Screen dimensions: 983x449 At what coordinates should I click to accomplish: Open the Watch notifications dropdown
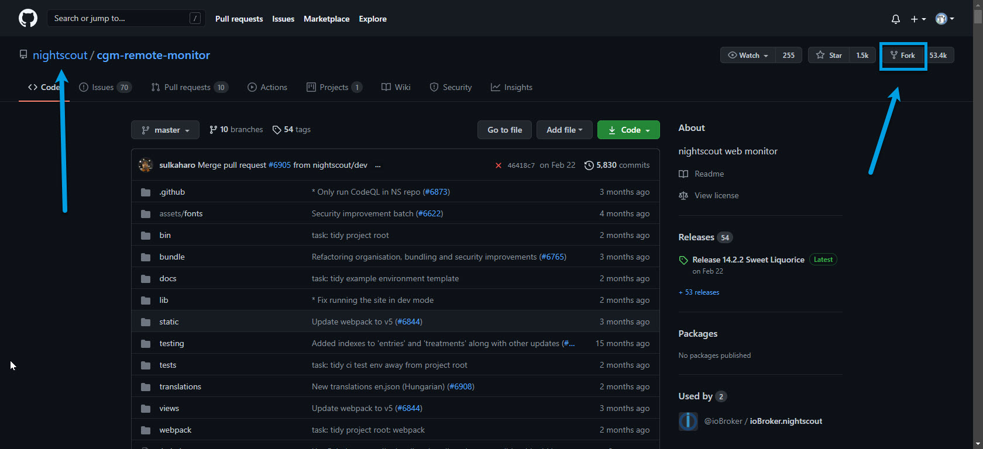pyautogui.click(x=748, y=56)
